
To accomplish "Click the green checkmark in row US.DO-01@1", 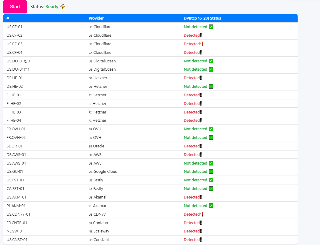I will (211, 69).
